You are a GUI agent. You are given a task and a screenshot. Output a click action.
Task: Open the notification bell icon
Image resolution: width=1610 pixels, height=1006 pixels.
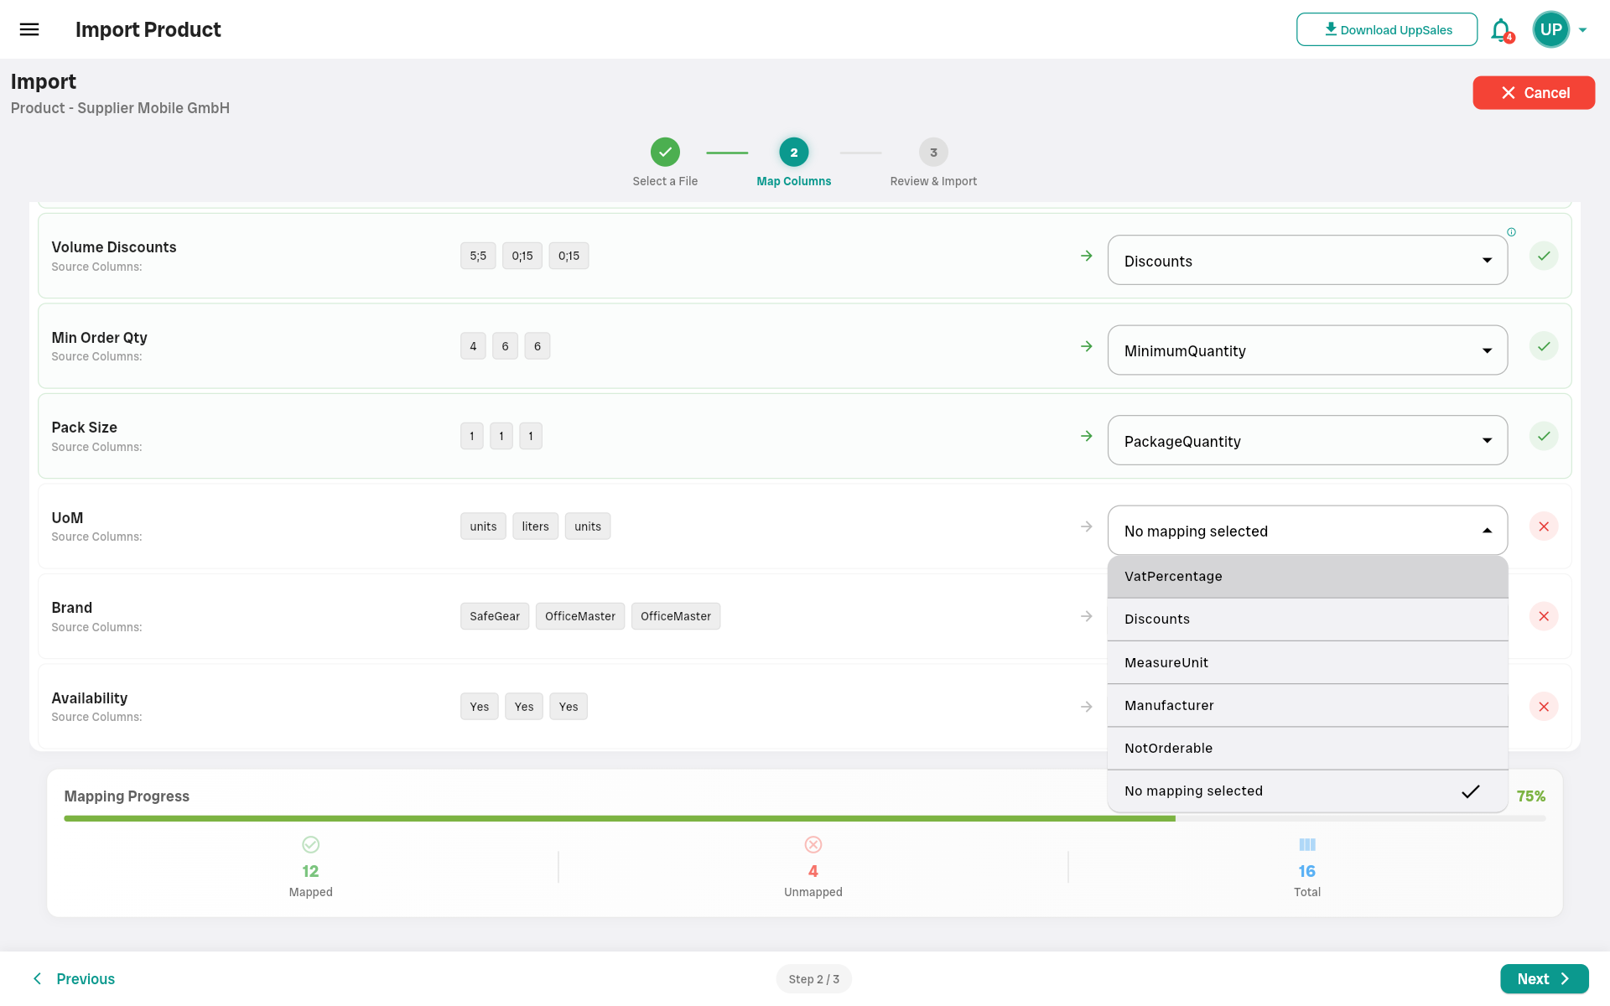pyautogui.click(x=1501, y=29)
